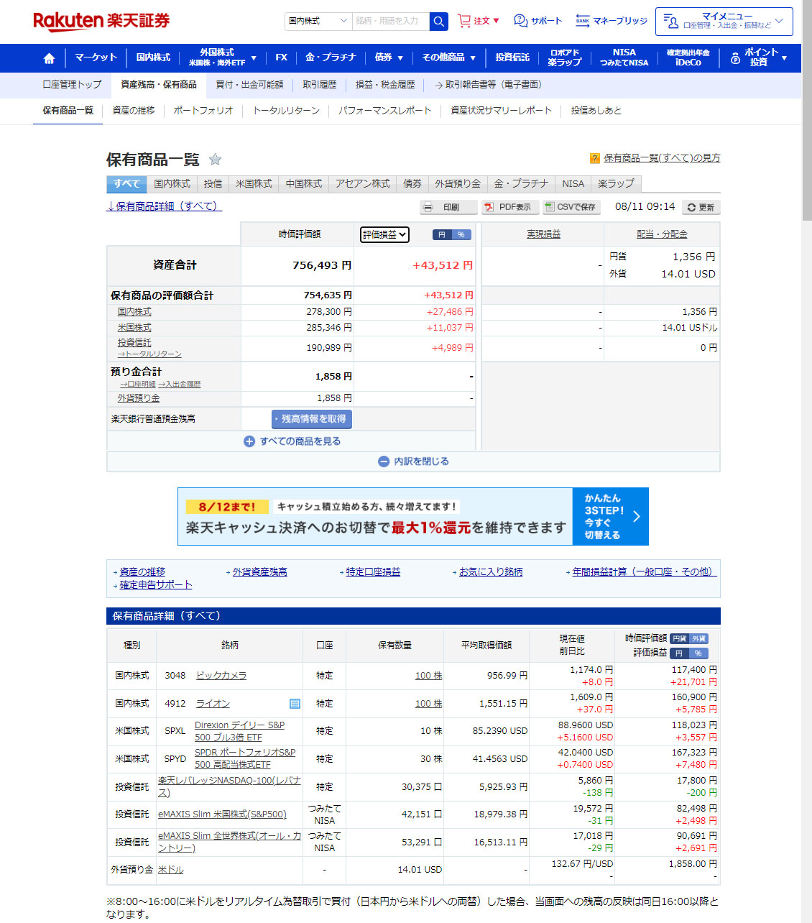Refresh data with the 更新 button

[x=701, y=207]
